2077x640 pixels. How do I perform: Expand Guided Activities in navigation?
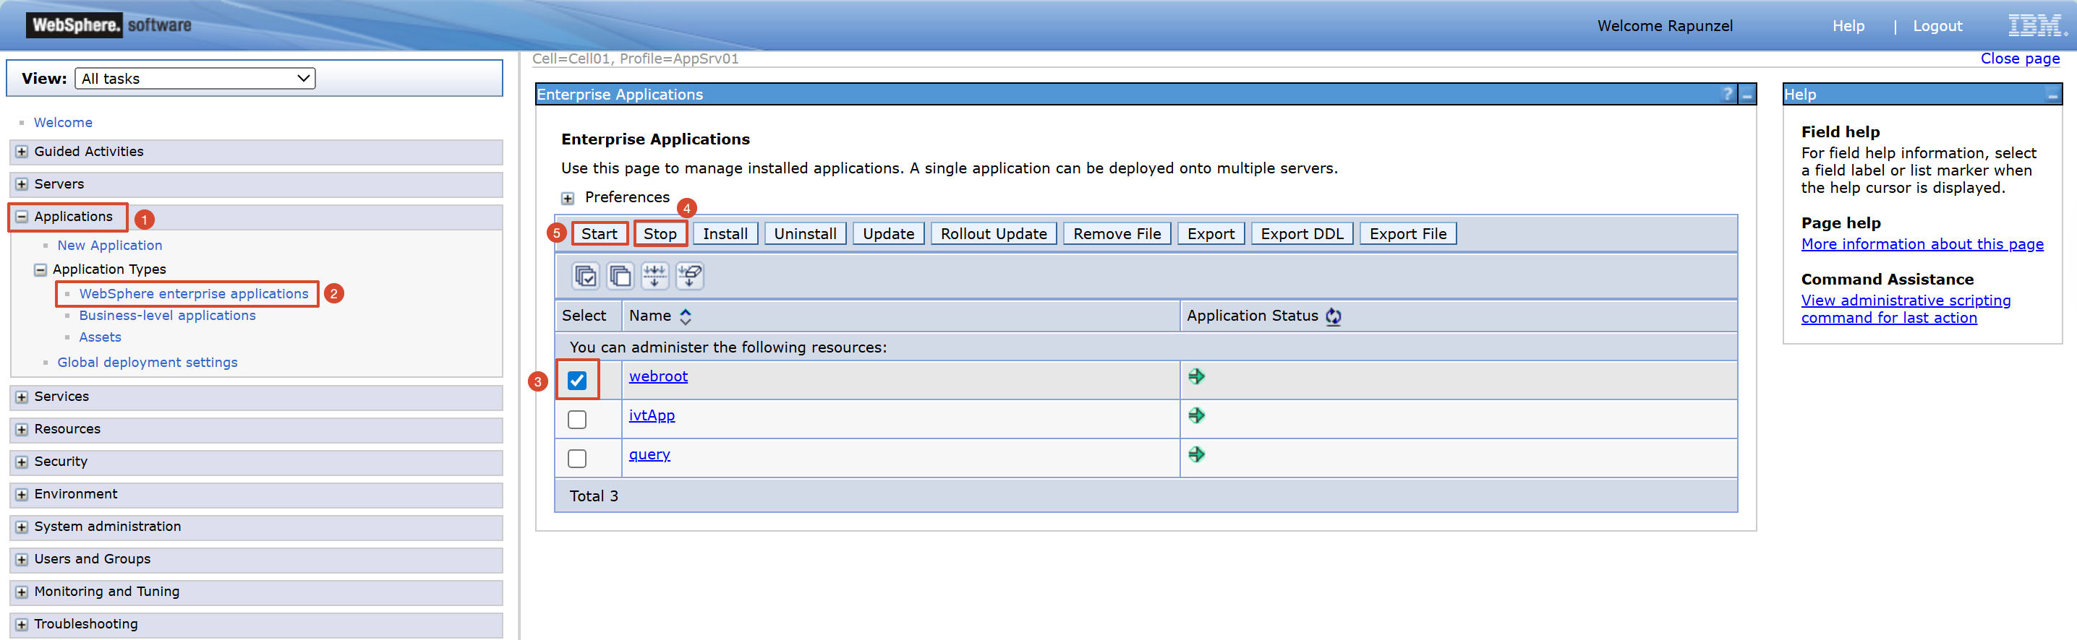coord(22,152)
